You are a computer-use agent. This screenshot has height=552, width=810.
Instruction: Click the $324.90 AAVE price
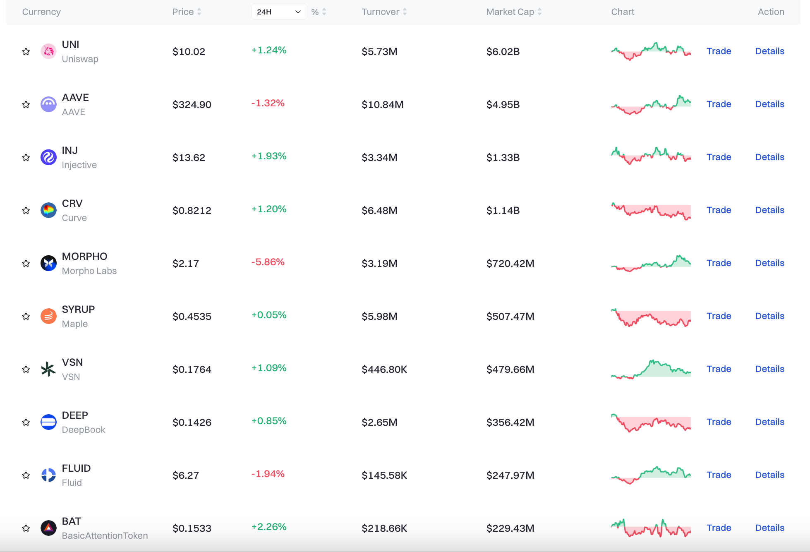pos(192,105)
